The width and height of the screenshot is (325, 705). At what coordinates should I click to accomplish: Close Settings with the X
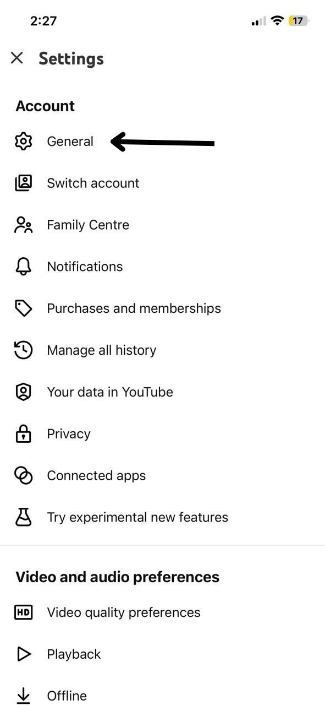[x=17, y=58]
